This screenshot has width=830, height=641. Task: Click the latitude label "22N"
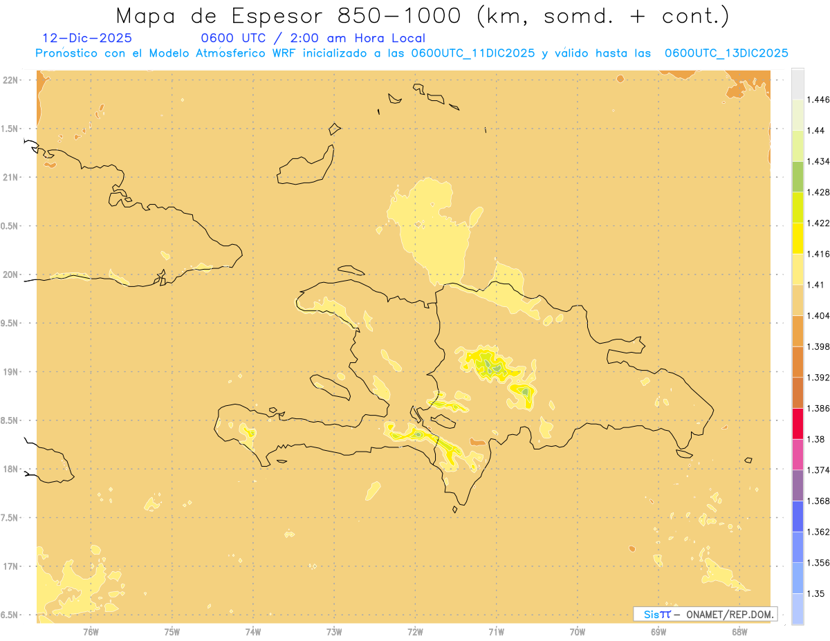click(x=11, y=80)
